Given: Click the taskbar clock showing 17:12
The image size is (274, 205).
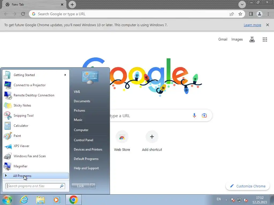Looking at the screenshot, I should [260, 200].
